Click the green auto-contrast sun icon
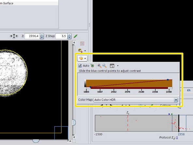 [x=92, y=66]
